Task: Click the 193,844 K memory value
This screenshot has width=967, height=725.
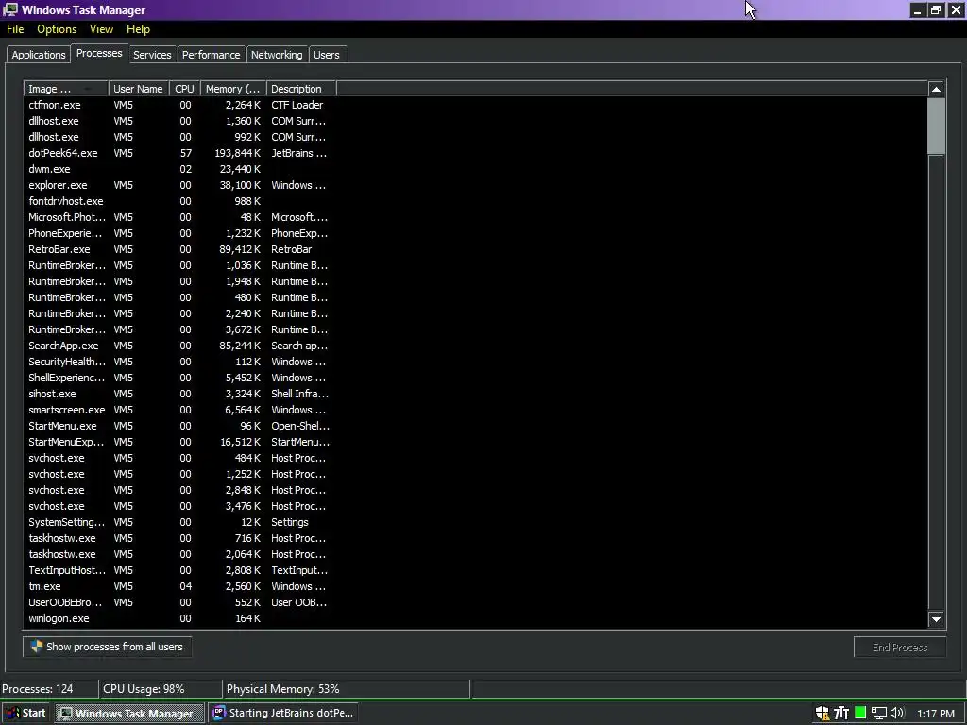Action: (237, 153)
